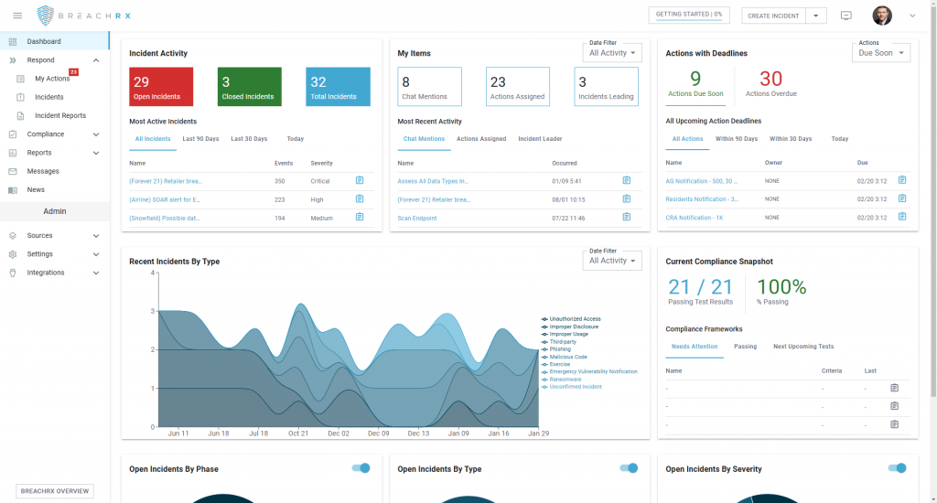Click the Settings gear icon in sidebar
The image size is (937, 503).
[x=13, y=254]
